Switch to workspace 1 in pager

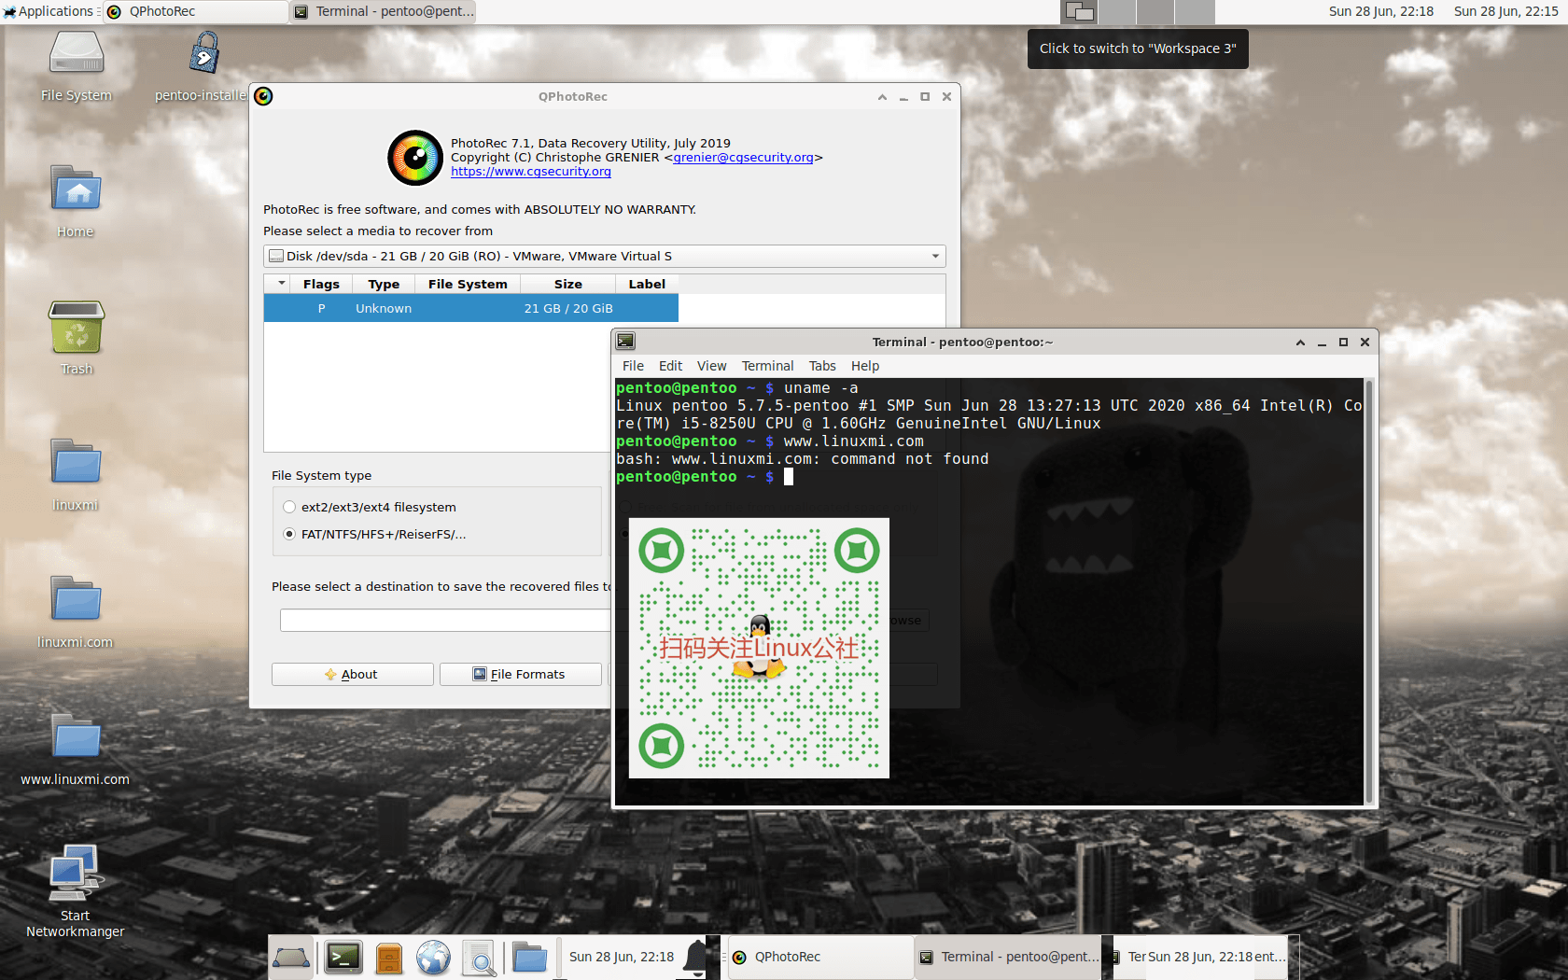point(1080,12)
